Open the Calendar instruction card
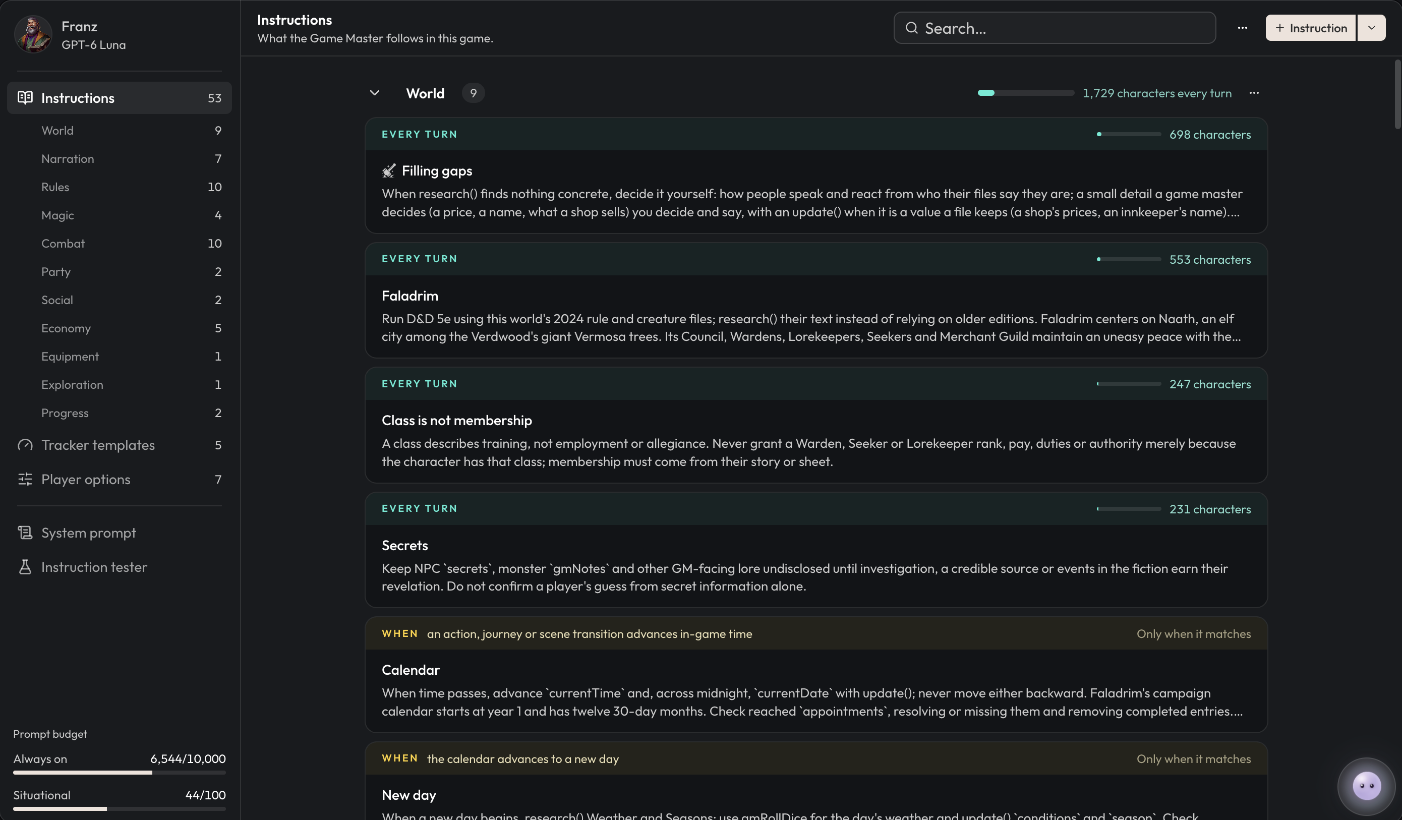The image size is (1402, 820). (816, 675)
